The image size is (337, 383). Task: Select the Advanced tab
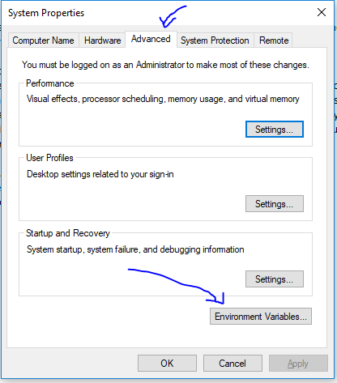tap(151, 40)
